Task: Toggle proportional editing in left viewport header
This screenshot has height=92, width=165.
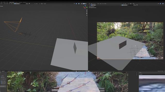Action: (x=45, y=4)
